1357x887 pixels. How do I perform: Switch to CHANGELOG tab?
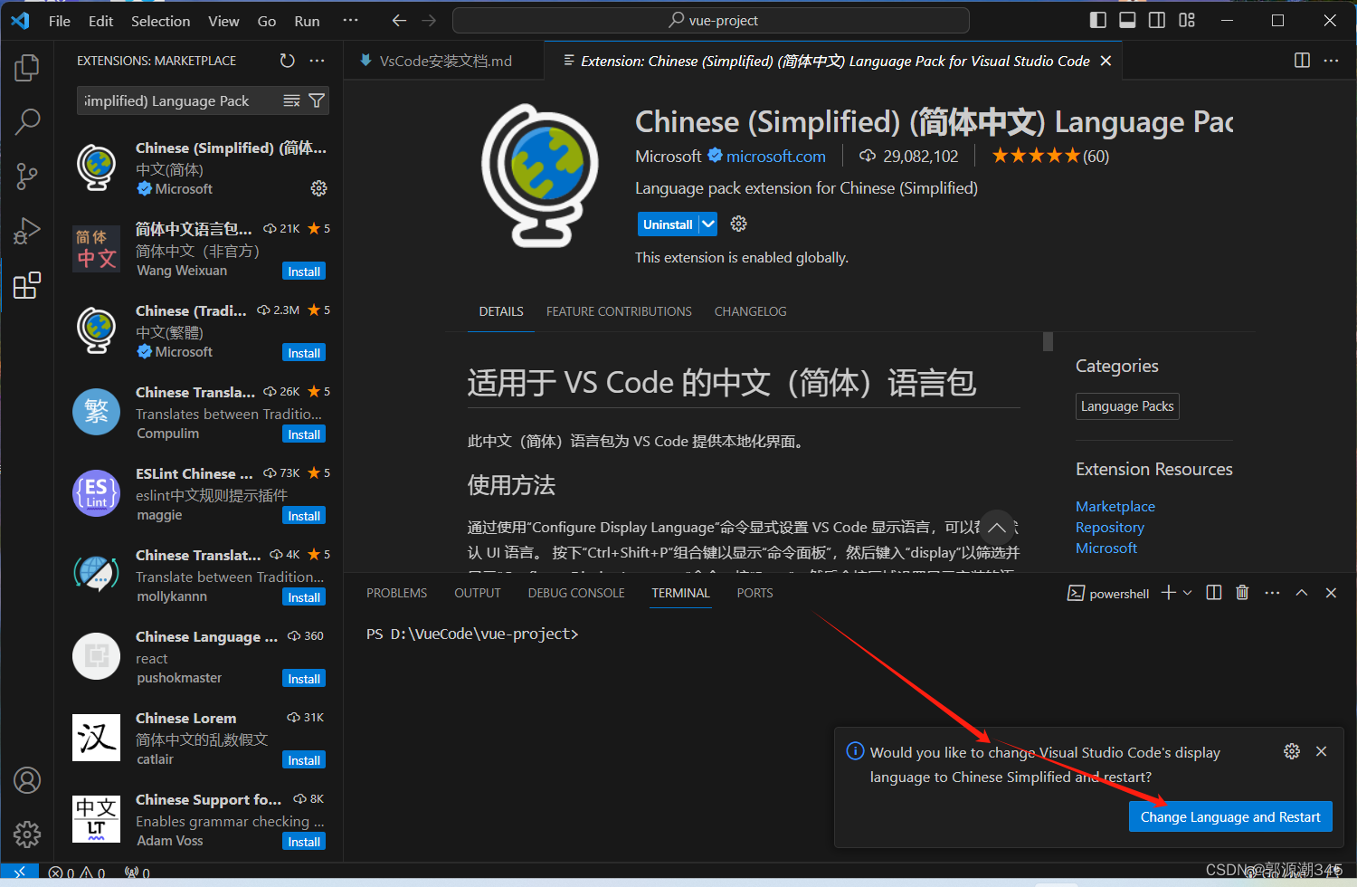click(750, 311)
